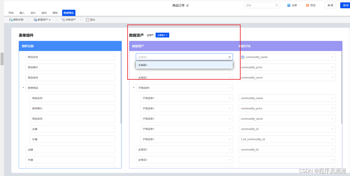Click the top-level 外键 component field
This screenshot has height=176, width=350.
(70, 160)
